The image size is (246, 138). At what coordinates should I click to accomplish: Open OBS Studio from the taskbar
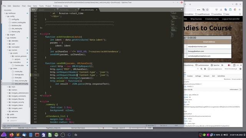(63, 135)
